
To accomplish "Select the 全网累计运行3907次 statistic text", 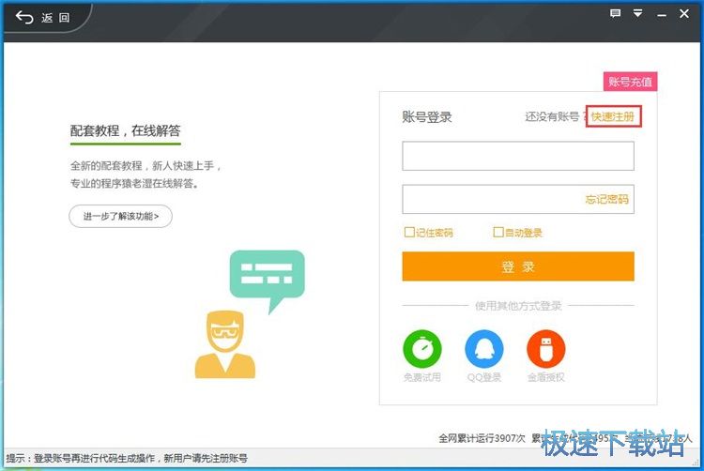I will point(482,438).
